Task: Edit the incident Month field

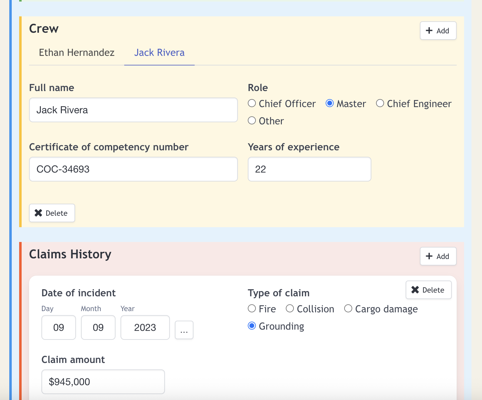Action: 98,327
